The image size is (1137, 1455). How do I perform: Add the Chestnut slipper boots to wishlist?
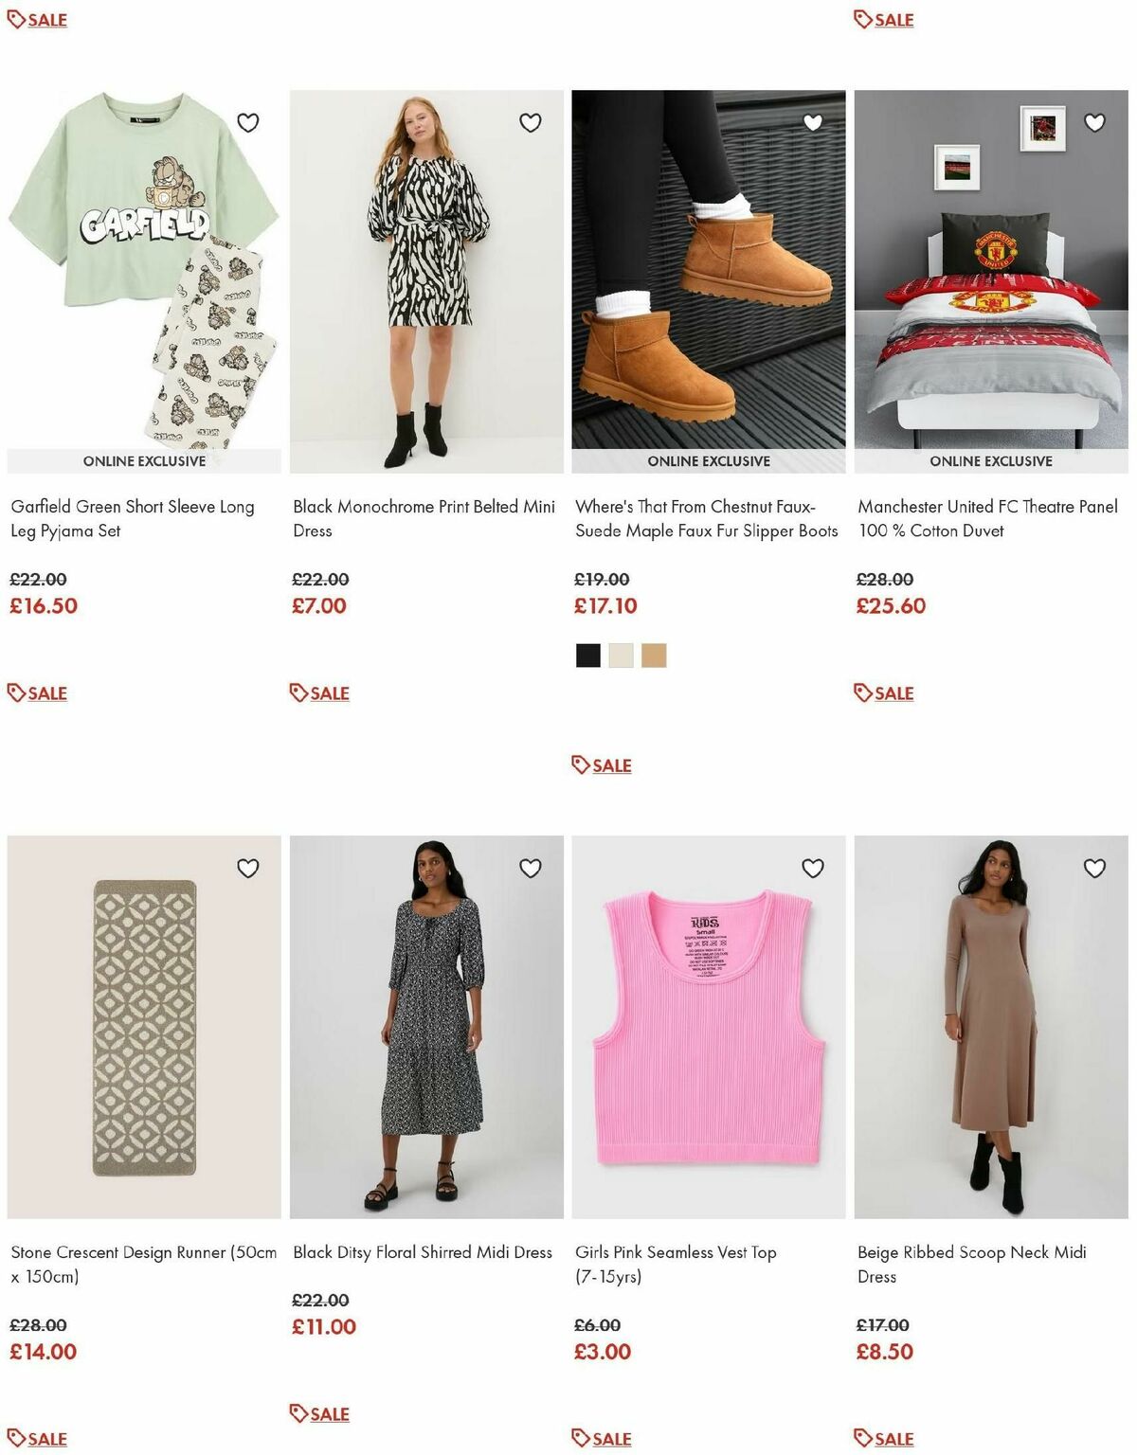[x=814, y=122]
